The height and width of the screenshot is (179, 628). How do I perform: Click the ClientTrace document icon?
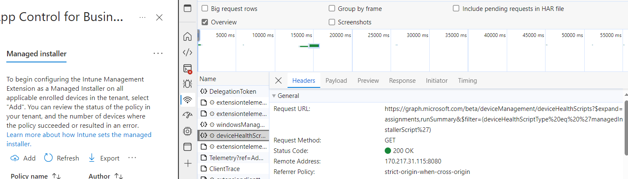pos(204,169)
